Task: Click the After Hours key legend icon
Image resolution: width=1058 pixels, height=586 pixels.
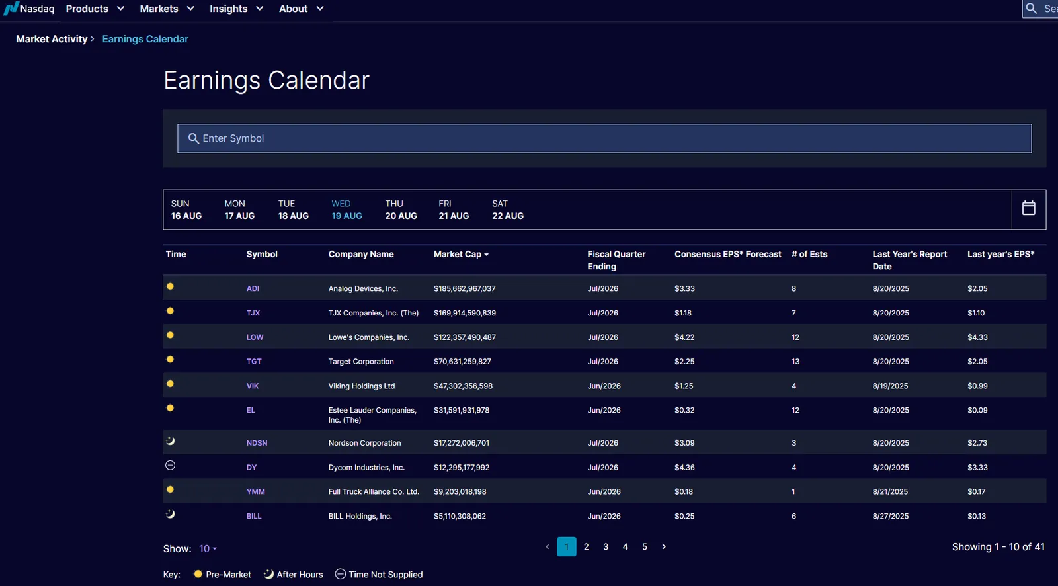Action: [268, 574]
